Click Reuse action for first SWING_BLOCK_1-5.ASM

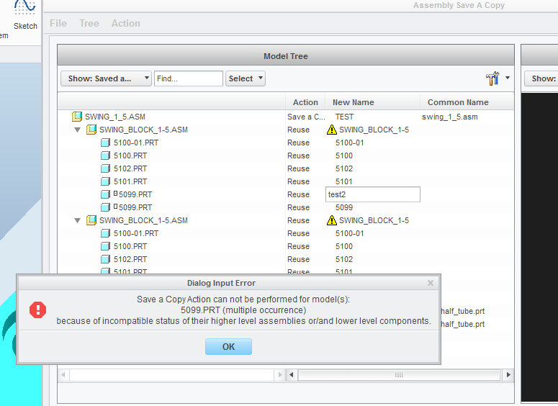click(298, 130)
